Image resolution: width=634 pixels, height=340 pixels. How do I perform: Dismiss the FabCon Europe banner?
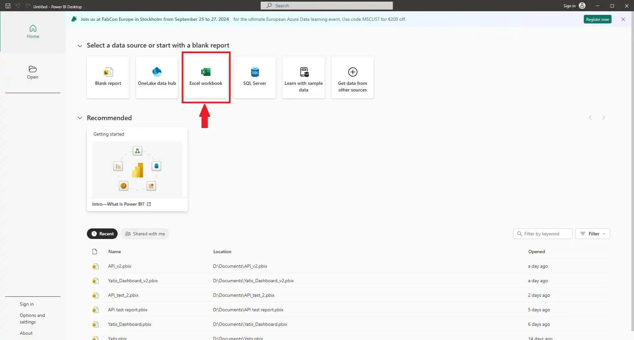(623, 19)
